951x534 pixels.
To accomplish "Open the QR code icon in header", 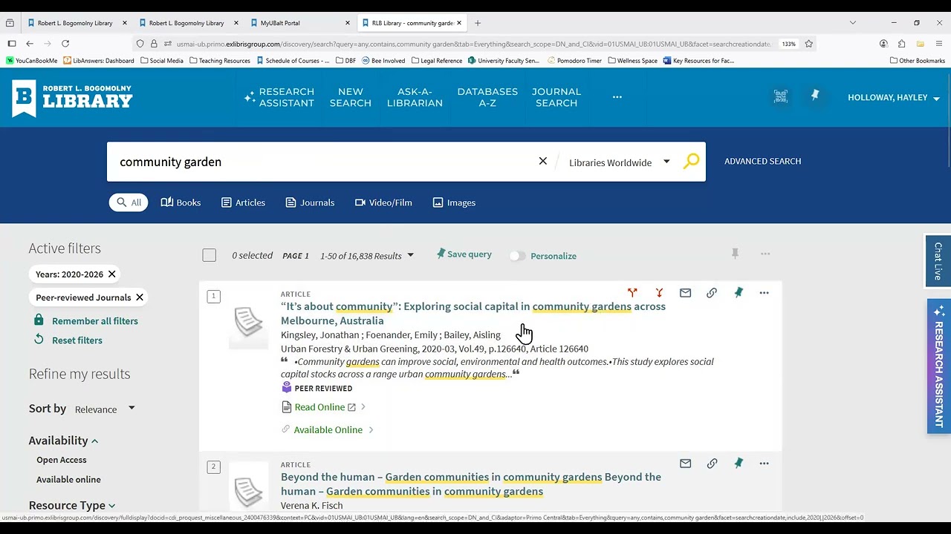I will click(x=780, y=96).
